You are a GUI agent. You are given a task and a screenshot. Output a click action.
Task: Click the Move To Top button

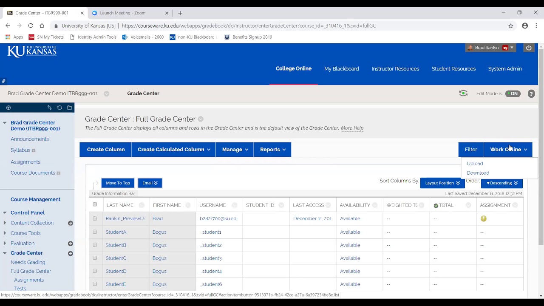point(118,183)
